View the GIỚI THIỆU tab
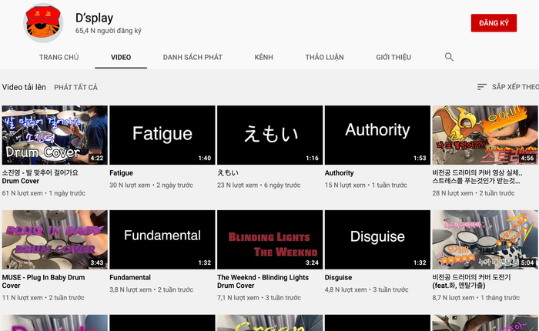The height and width of the screenshot is (331, 539). [393, 58]
